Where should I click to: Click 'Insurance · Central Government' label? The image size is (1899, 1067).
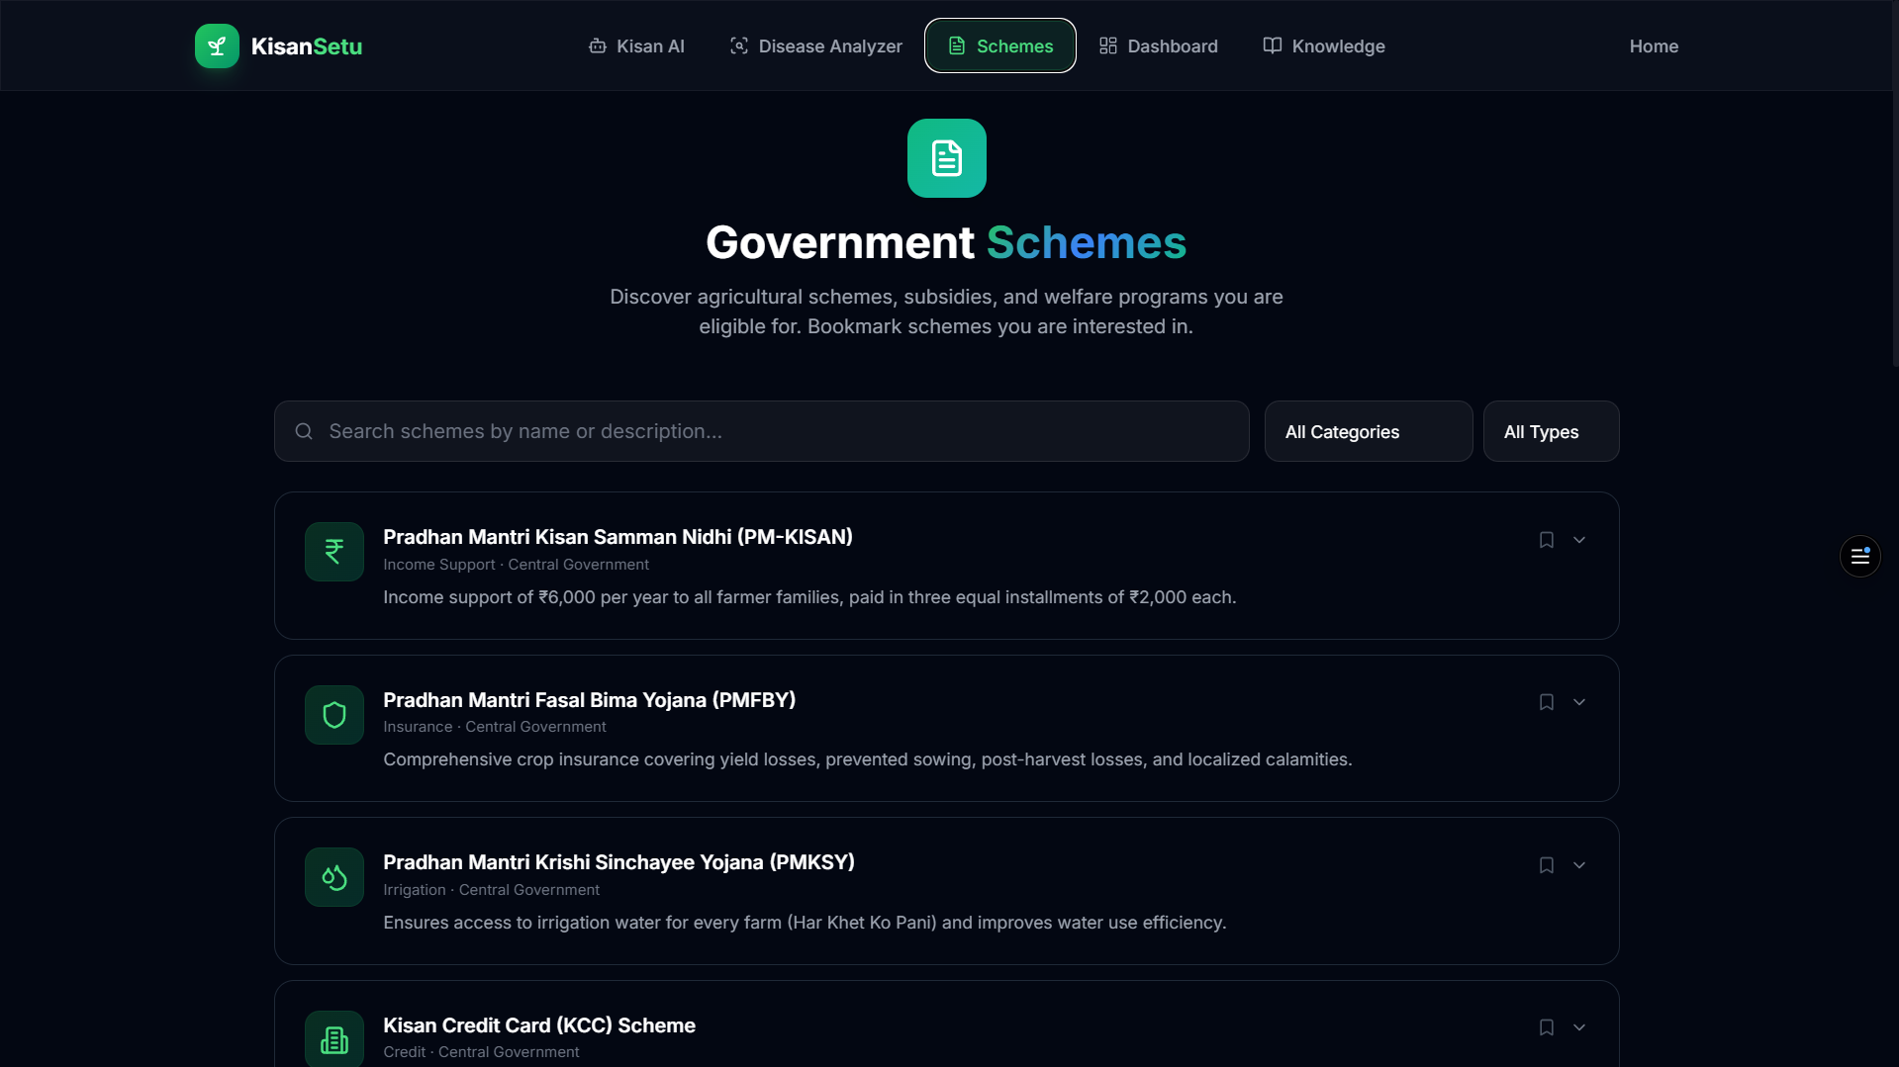coord(494,727)
